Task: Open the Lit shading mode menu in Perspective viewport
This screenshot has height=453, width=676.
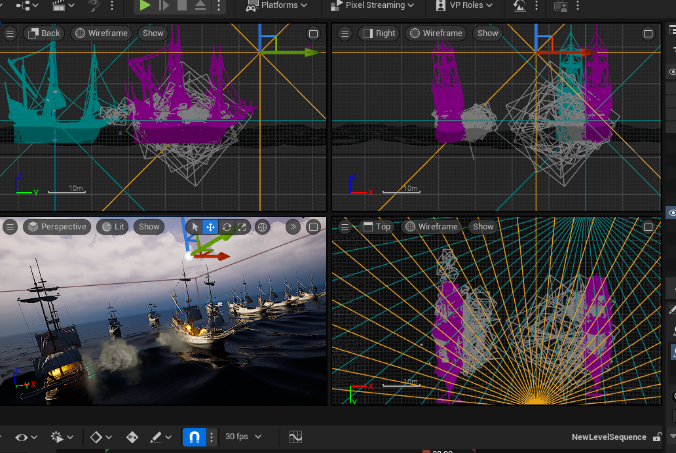Action: point(112,227)
